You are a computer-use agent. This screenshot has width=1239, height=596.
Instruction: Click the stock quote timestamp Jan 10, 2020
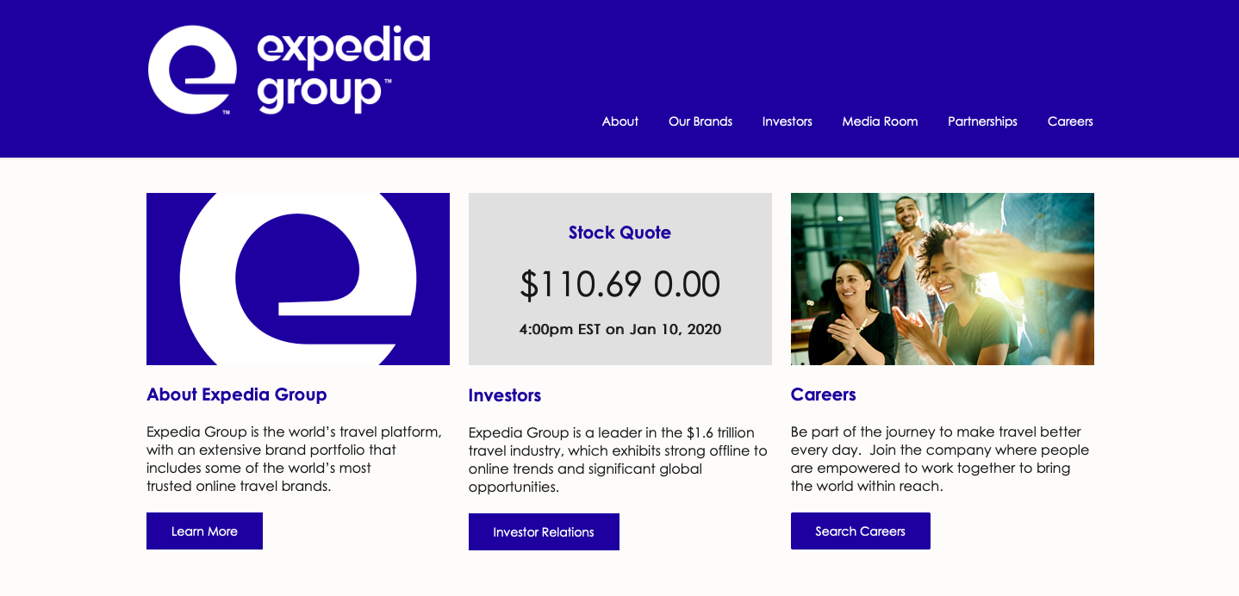pos(619,329)
